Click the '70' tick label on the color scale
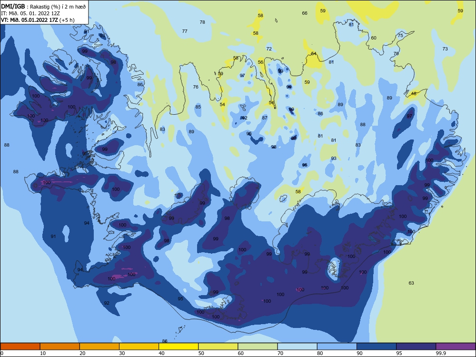The height and width of the screenshot is (357, 476). coord(280,353)
